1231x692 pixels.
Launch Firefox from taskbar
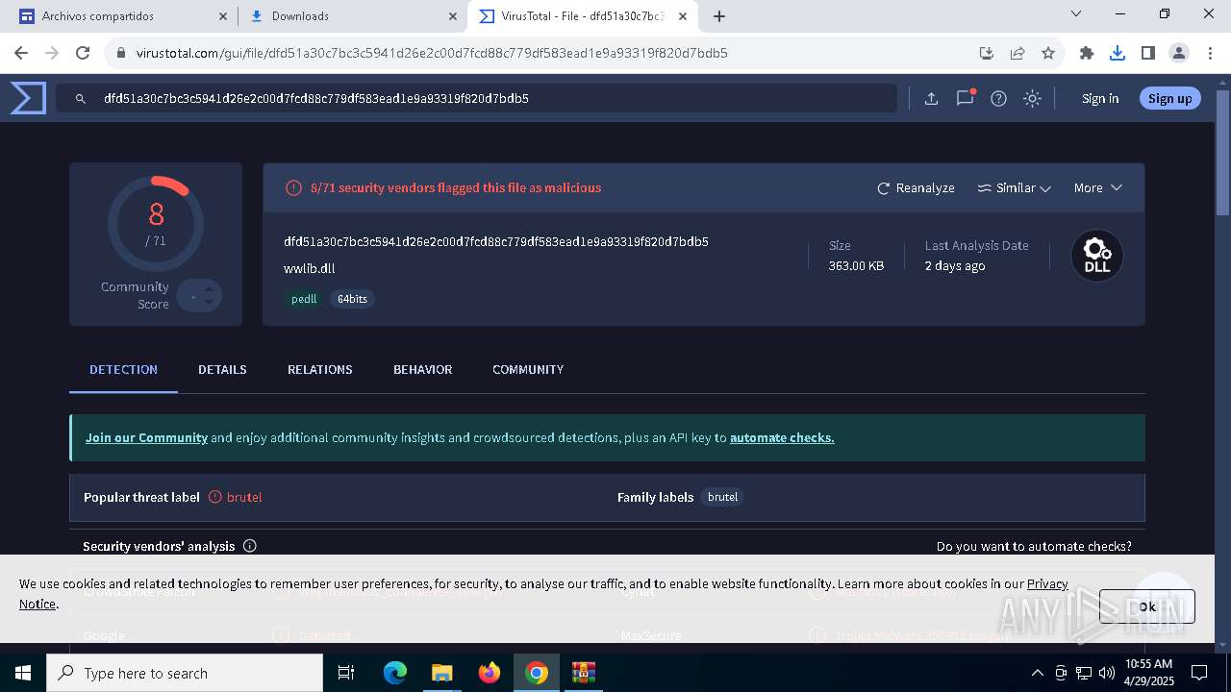[490, 673]
